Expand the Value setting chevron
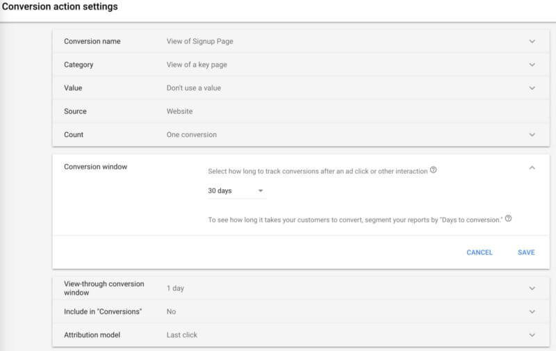Viewport: 556px width, 351px height. coord(532,88)
